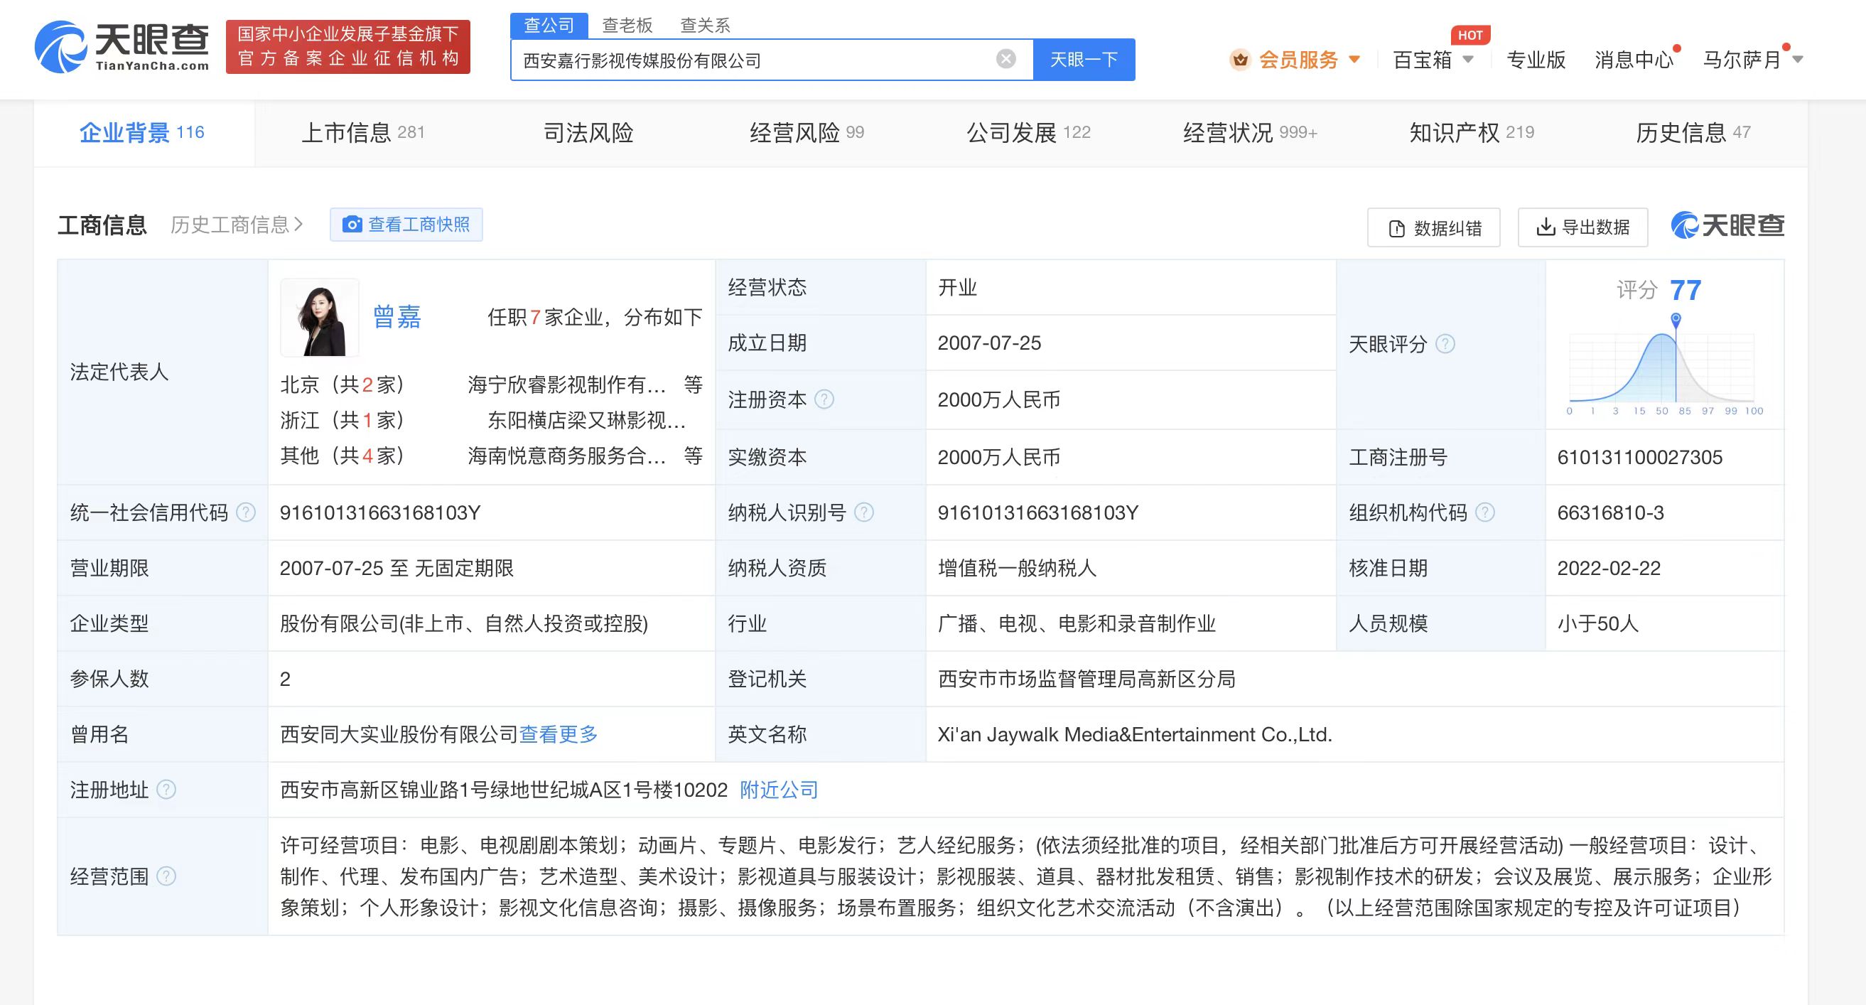Open help icon beside 注册资本
Screen dimensions: 1866x1005
coord(824,399)
